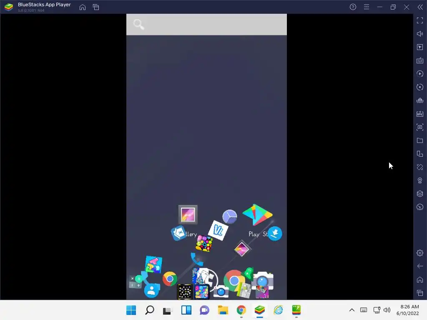Open Windows taskbar search
427x320 pixels.
[150, 310]
